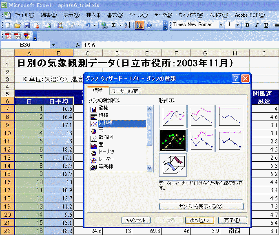
Task: Click the サンプルを表示する button
Action: [x=201, y=206]
